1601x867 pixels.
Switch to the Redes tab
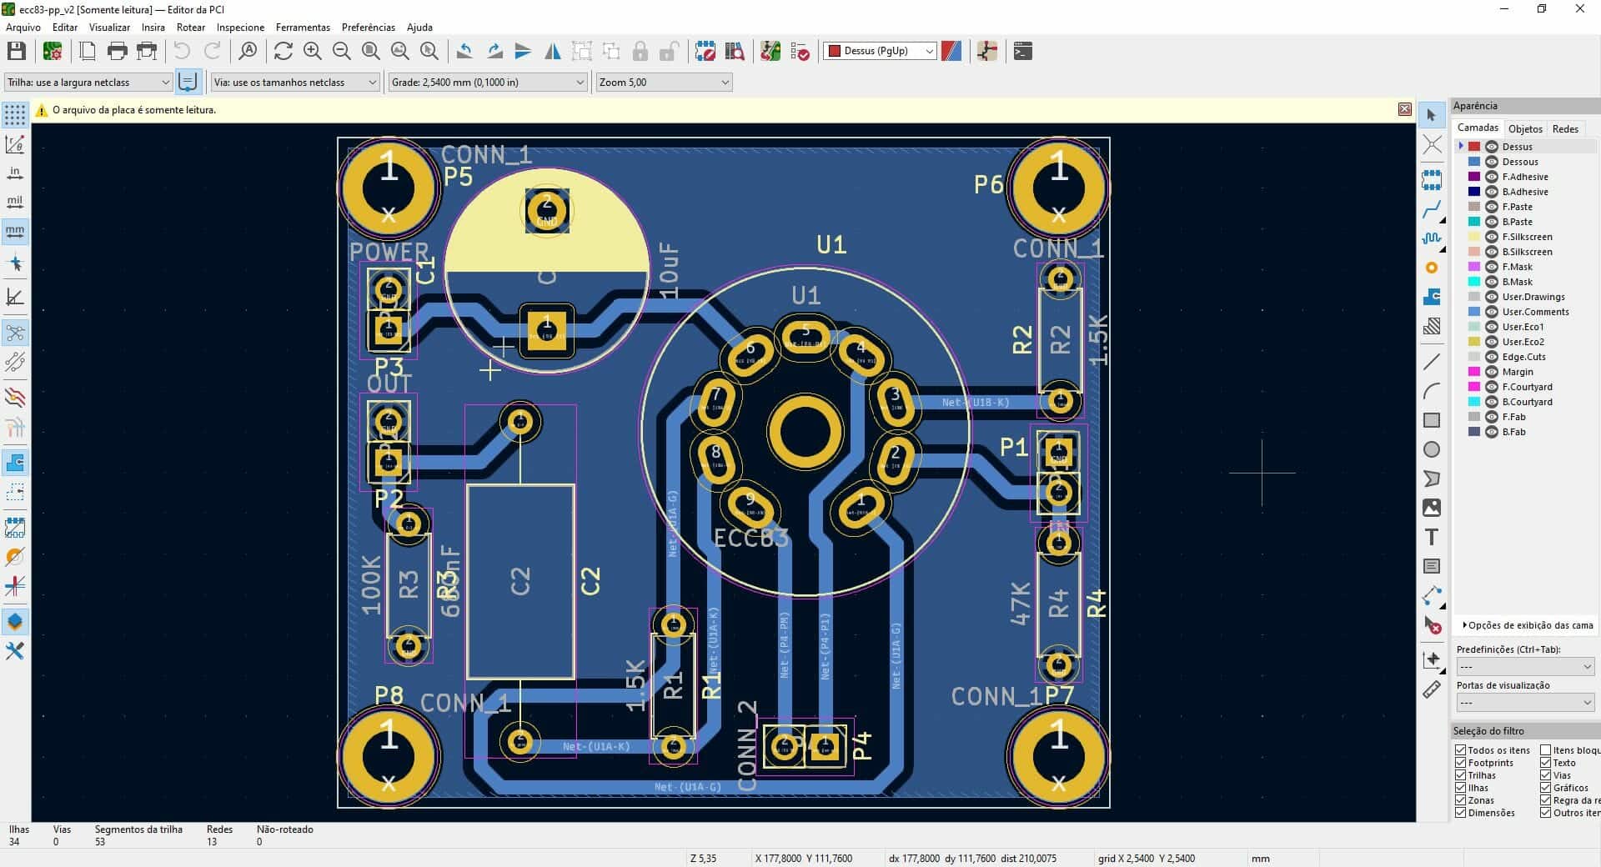pos(1566,128)
